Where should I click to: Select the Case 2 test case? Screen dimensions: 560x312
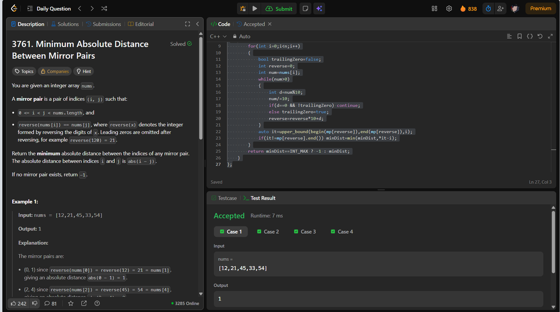pyautogui.click(x=268, y=231)
